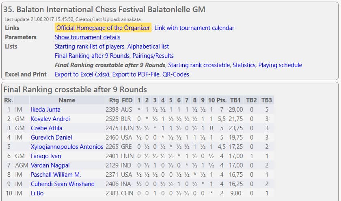View Final Ranking after 9 Rounds
This screenshot has height=201, width=341.
(92, 56)
